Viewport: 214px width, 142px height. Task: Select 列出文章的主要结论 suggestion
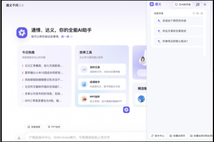[179, 31]
